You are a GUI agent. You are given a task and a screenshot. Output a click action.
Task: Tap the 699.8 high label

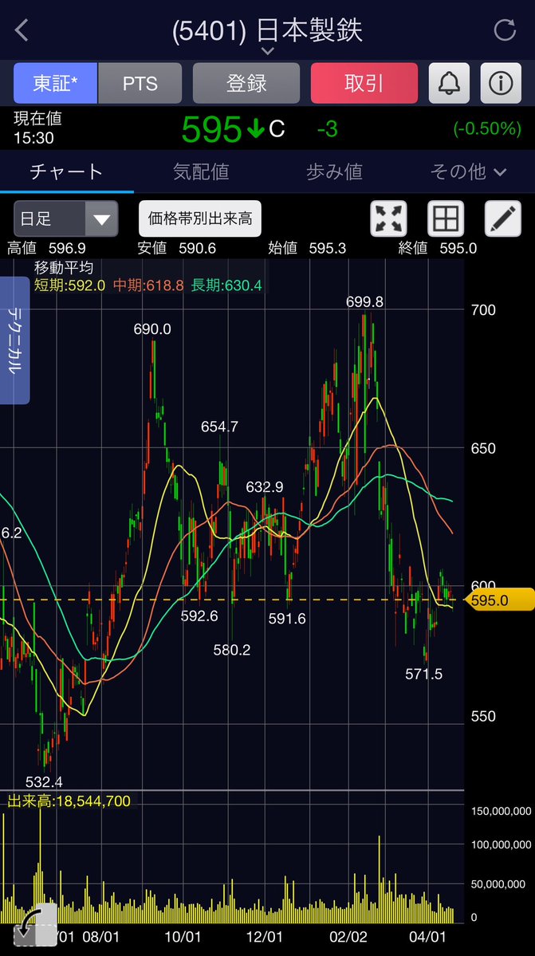pos(364,302)
